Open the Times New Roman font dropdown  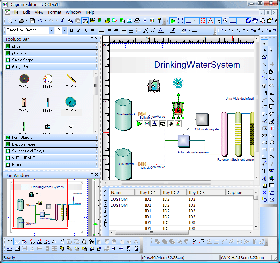[x=51, y=30]
